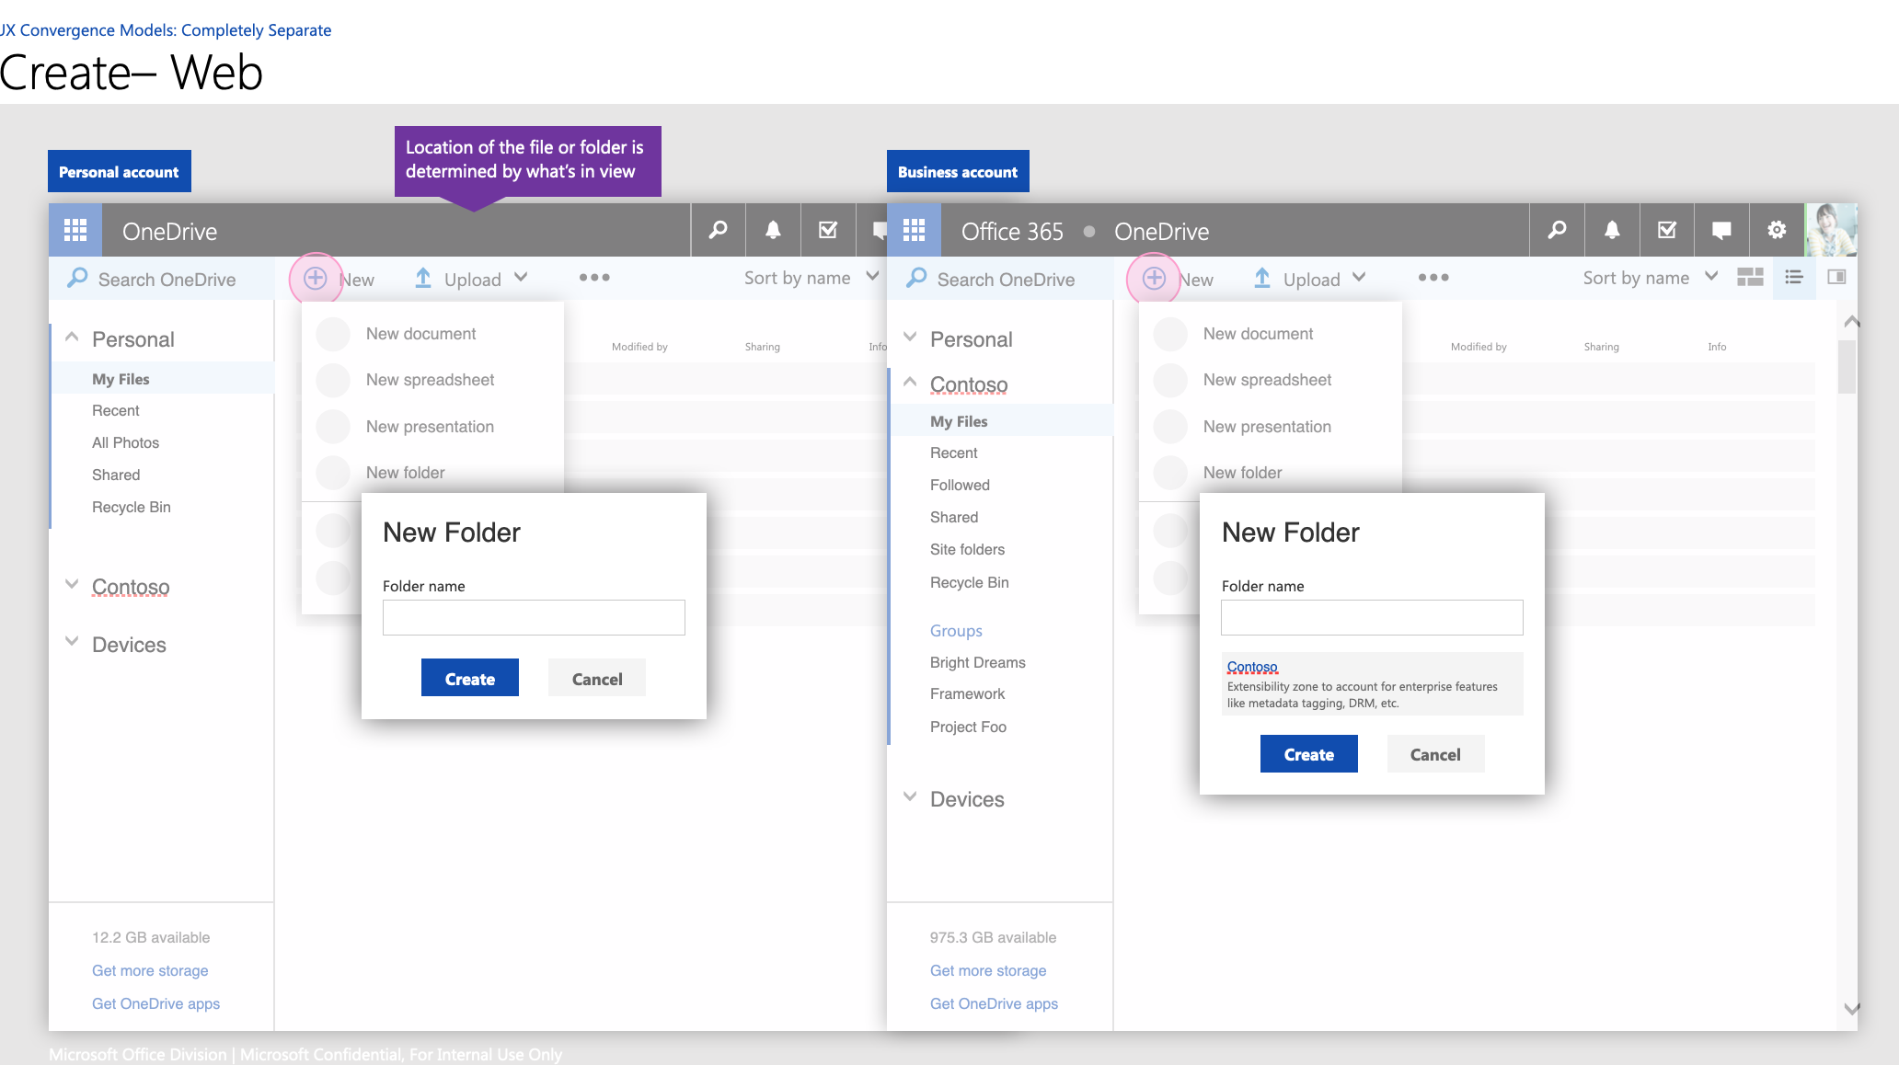Open Site folders in business account sidebar
Screen dimensions: 1899x1065
point(967,549)
